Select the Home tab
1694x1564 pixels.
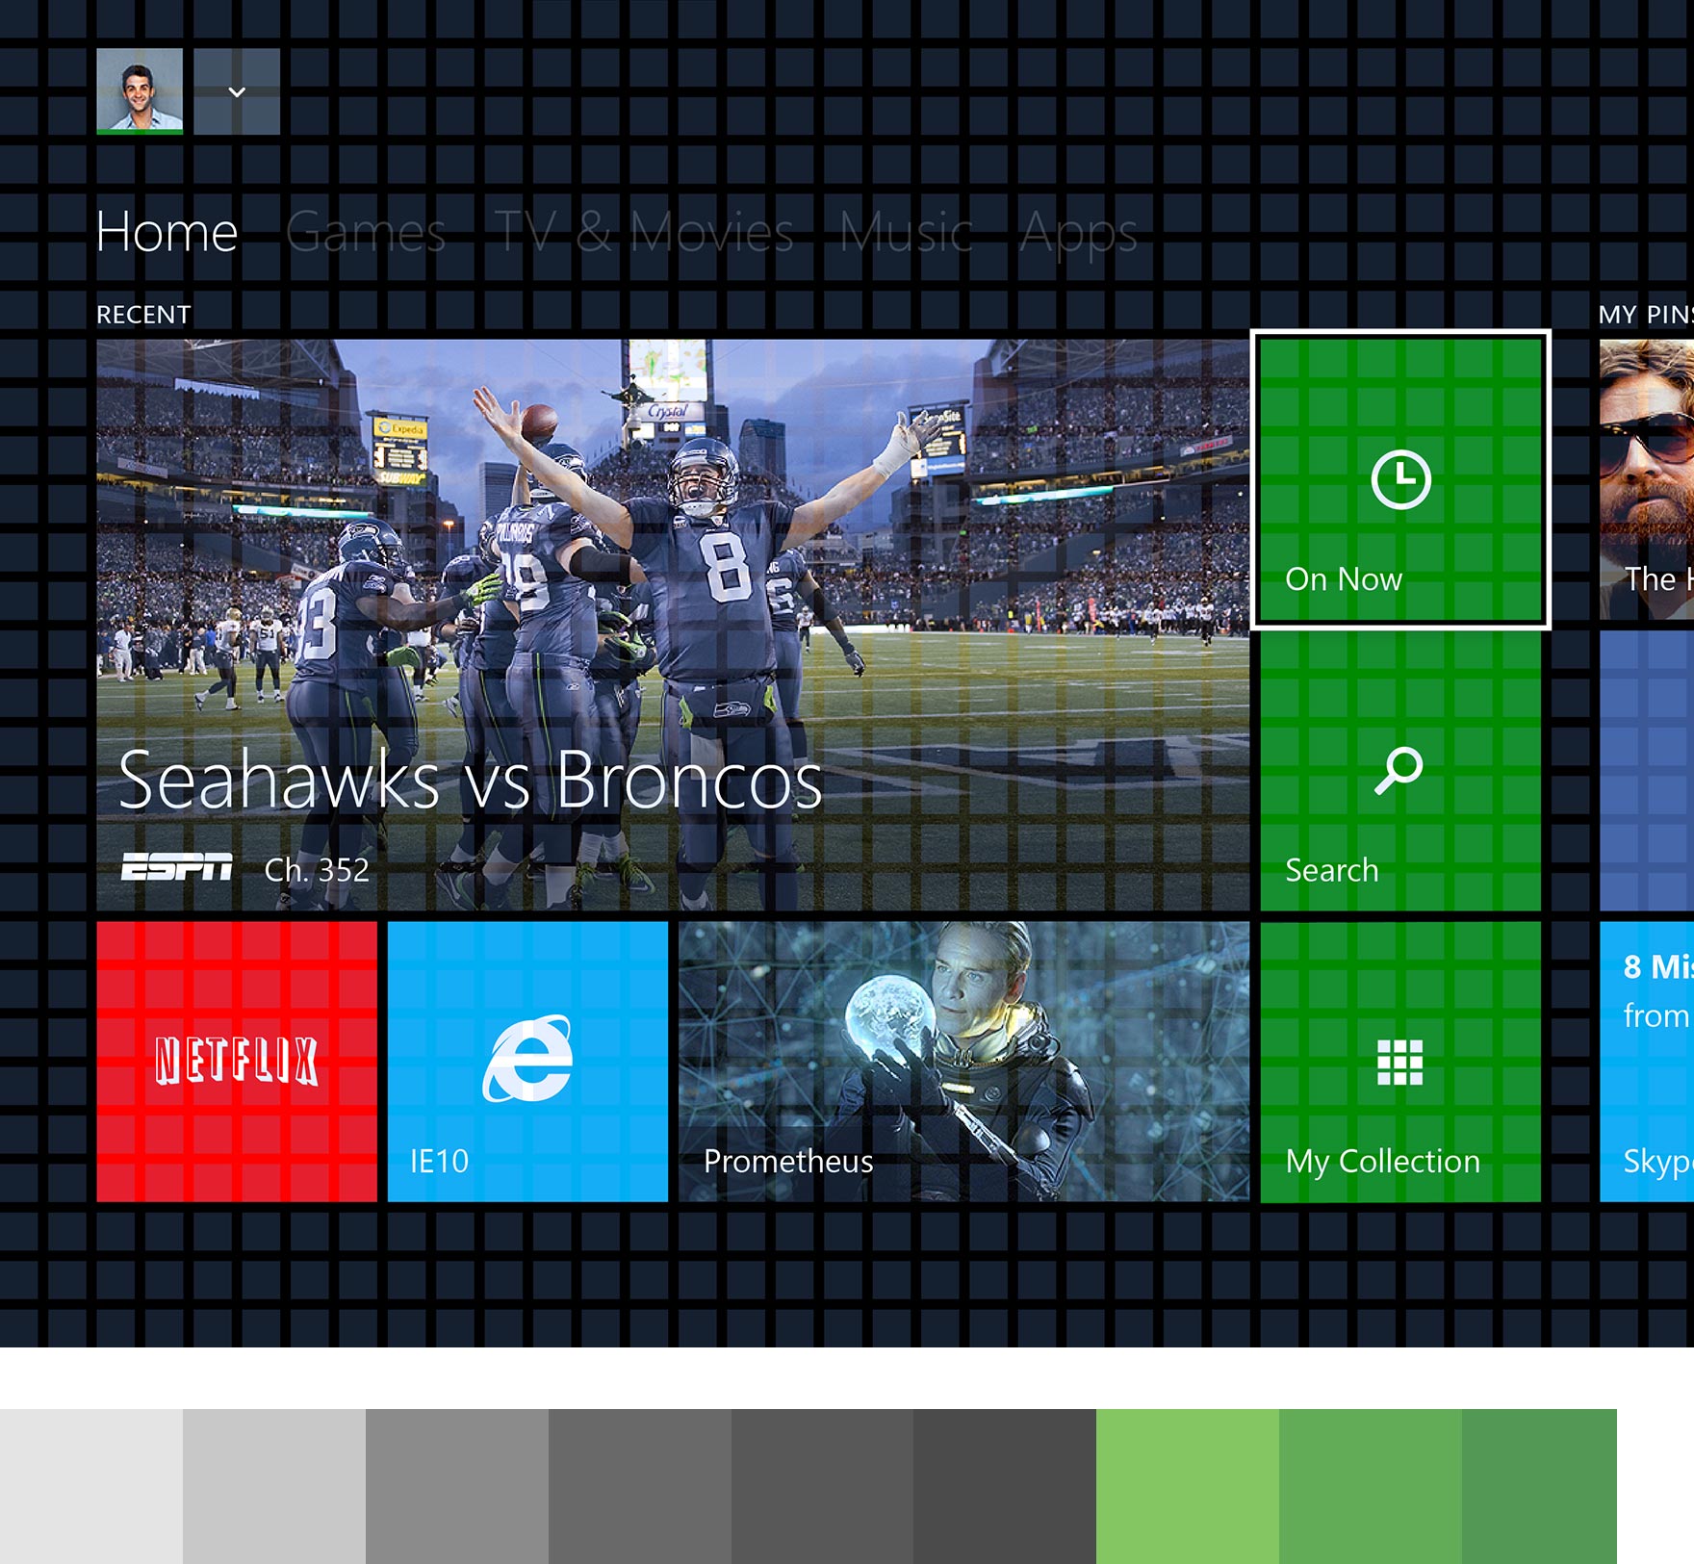[x=167, y=233]
